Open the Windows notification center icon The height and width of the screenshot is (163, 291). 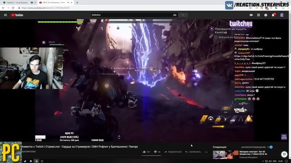coord(287,161)
